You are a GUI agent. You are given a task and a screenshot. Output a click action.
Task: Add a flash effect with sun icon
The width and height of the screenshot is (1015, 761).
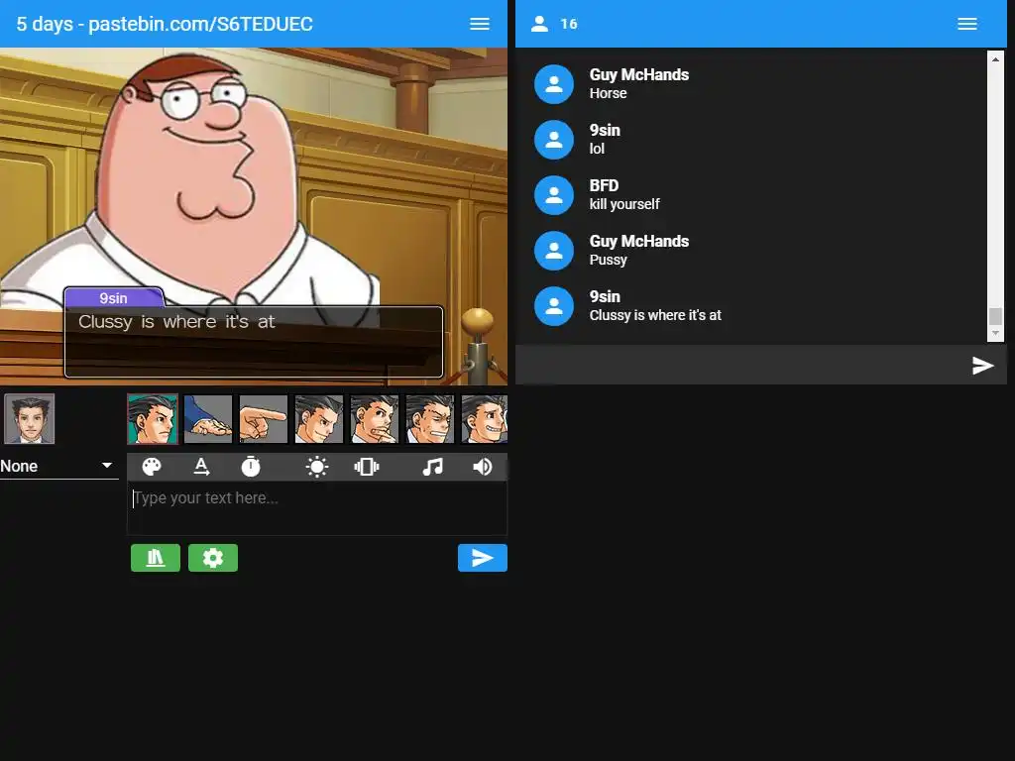click(x=316, y=467)
